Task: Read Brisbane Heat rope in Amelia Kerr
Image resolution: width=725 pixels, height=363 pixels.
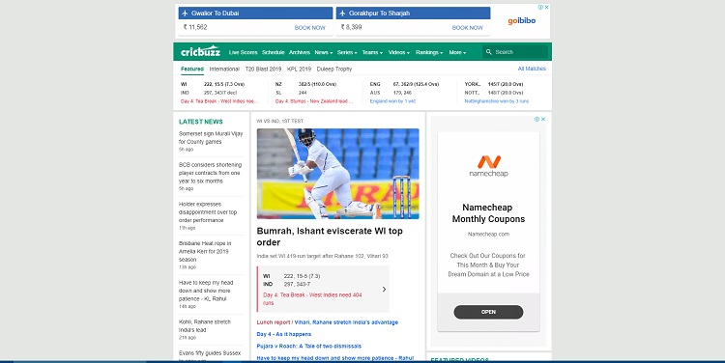Action: 205,251
